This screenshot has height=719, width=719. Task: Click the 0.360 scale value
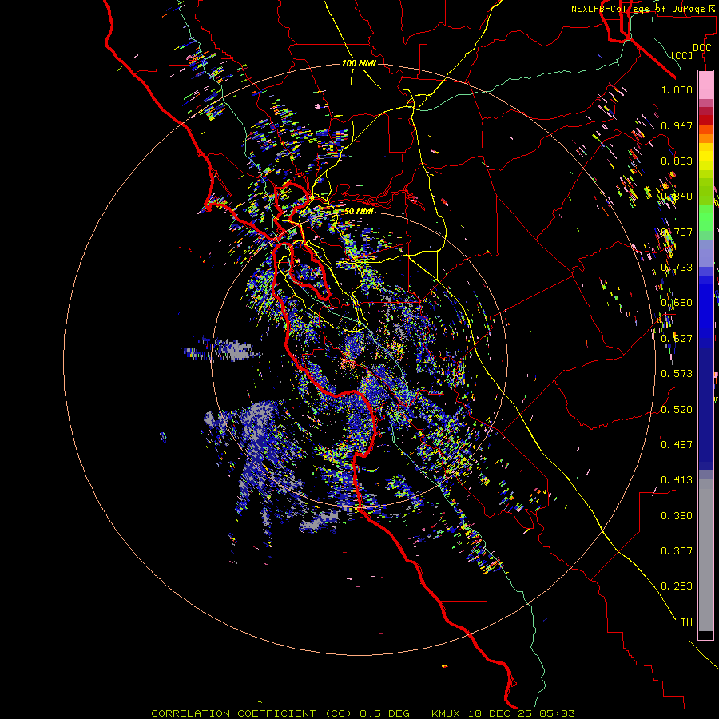(677, 516)
